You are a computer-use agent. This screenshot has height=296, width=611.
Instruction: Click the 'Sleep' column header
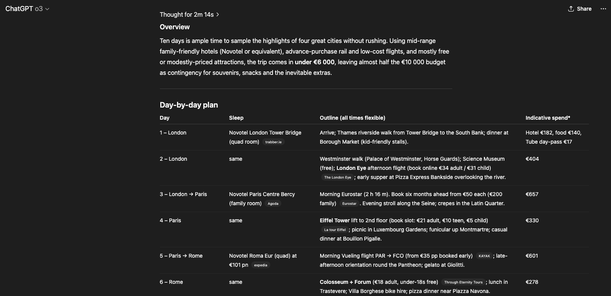(x=236, y=118)
